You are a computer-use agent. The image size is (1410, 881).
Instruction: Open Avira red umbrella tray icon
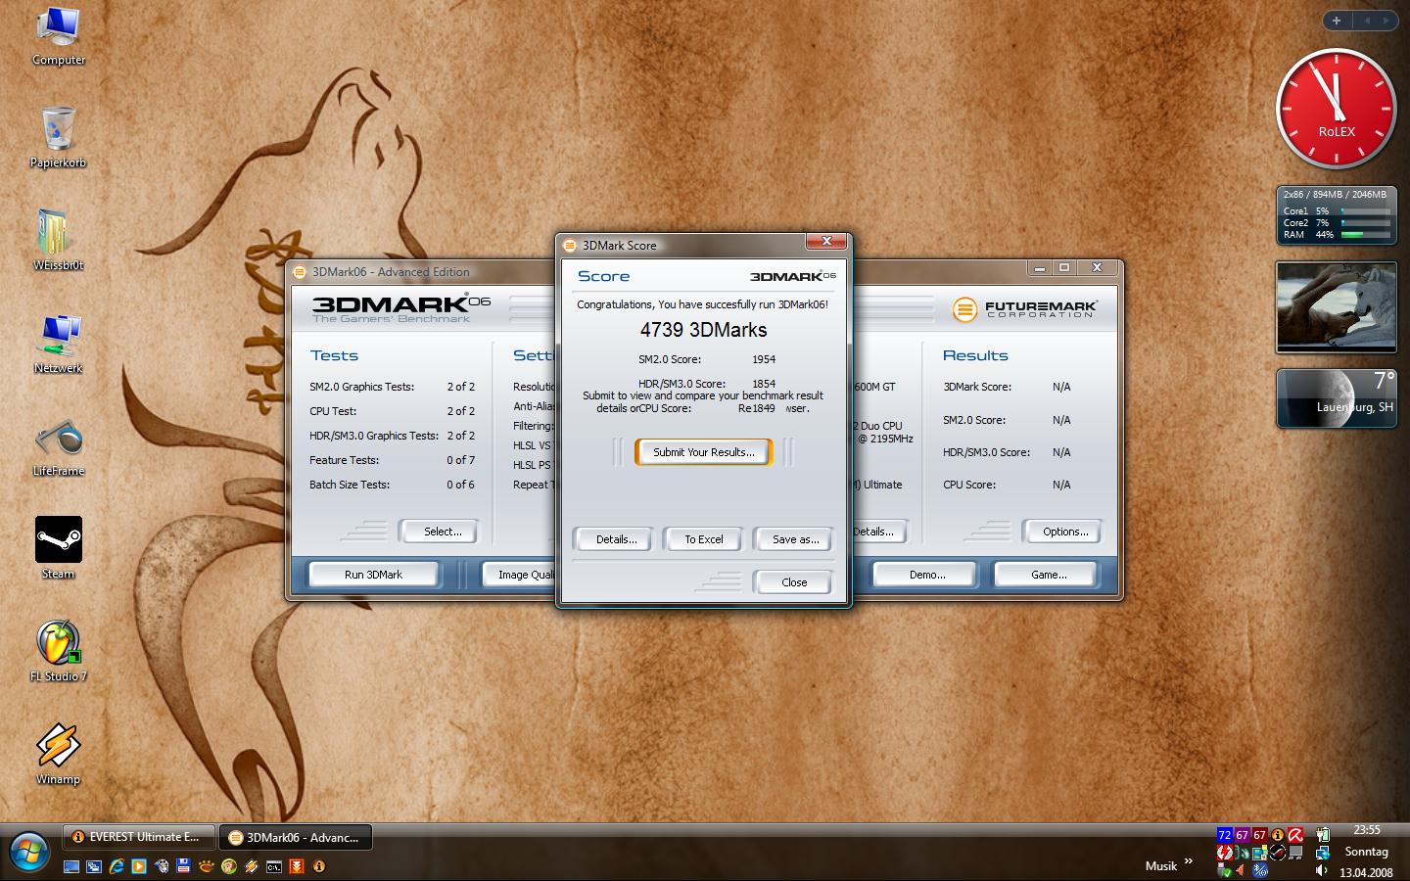pyautogui.click(x=1295, y=835)
